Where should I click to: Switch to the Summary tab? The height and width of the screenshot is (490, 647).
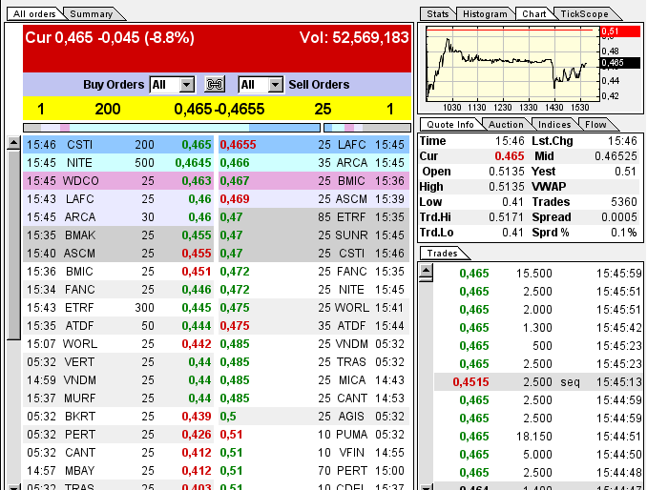92,14
